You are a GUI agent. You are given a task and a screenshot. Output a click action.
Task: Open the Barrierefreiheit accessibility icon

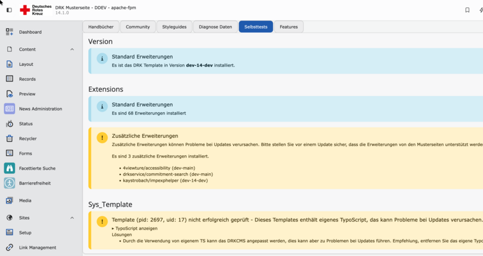(9, 183)
